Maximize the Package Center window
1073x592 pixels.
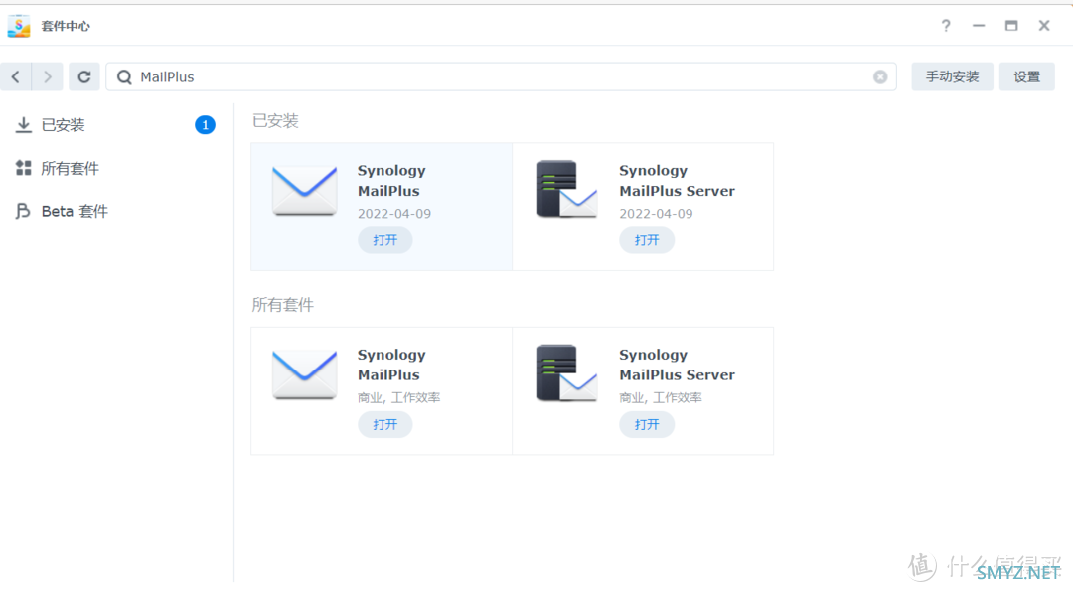tap(1011, 26)
